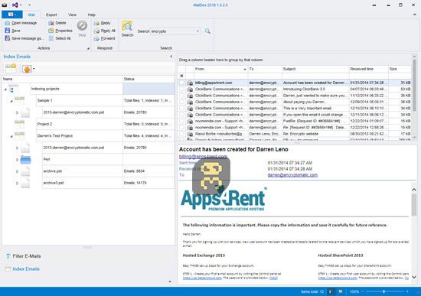Open the Export ribbon tab

point(51,15)
